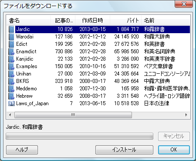Select the Meddemo row name

(x=27, y=89)
